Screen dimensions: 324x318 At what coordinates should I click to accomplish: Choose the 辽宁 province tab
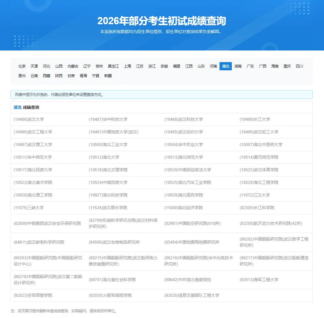tap(87, 66)
